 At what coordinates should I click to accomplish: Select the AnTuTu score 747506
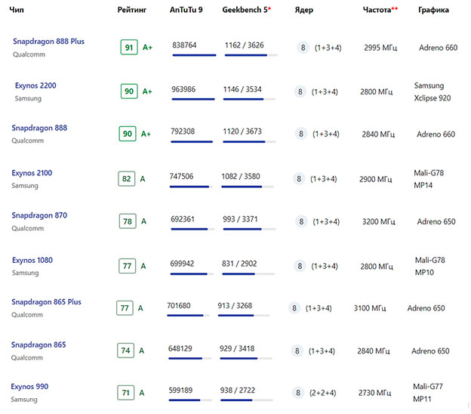tap(181, 176)
